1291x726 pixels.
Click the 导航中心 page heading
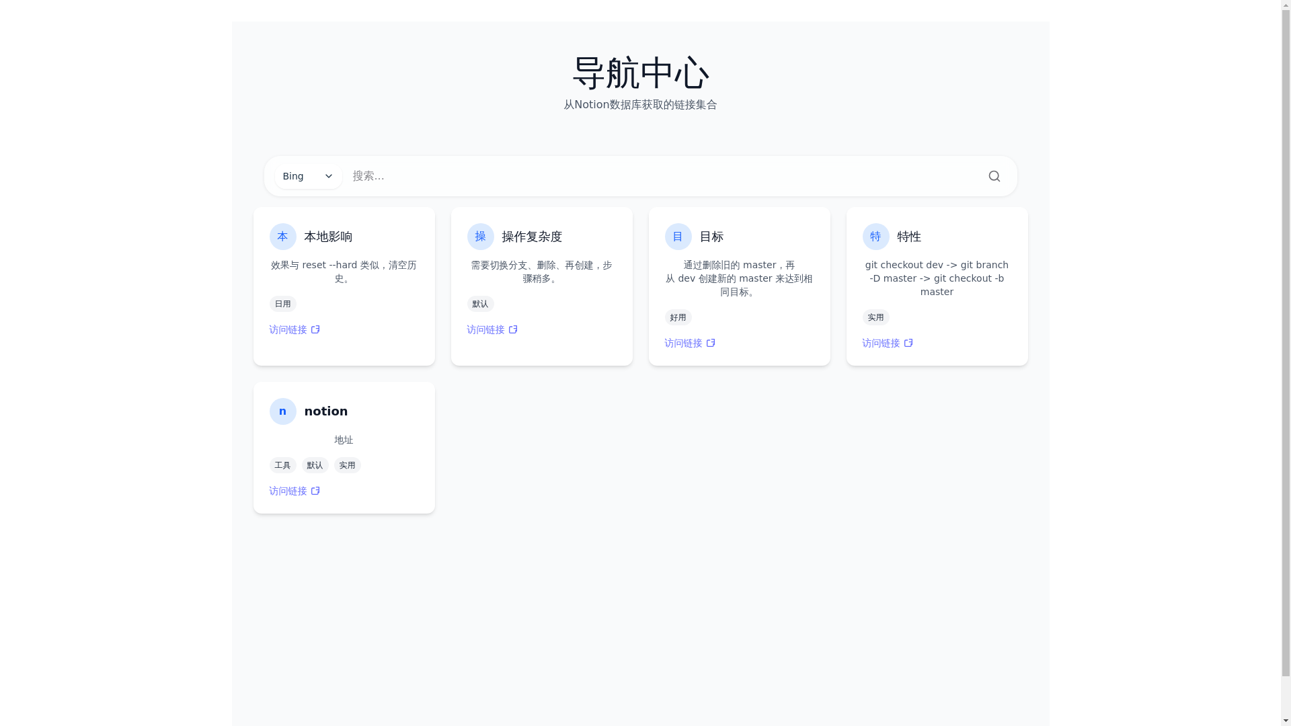click(x=640, y=73)
